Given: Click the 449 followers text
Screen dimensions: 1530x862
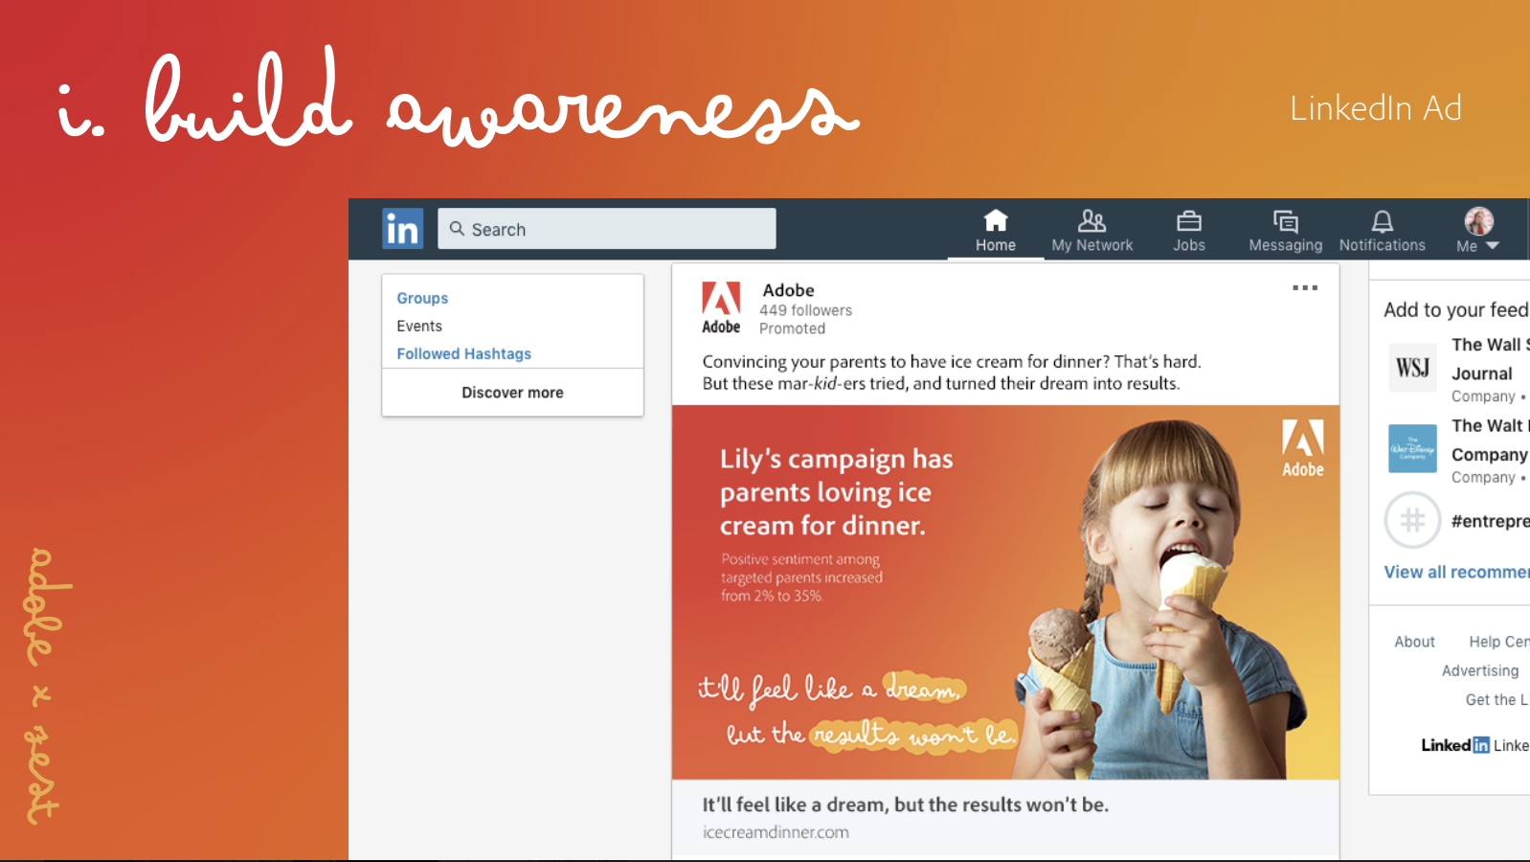Looking at the screenshot, I should coord(805,310).
